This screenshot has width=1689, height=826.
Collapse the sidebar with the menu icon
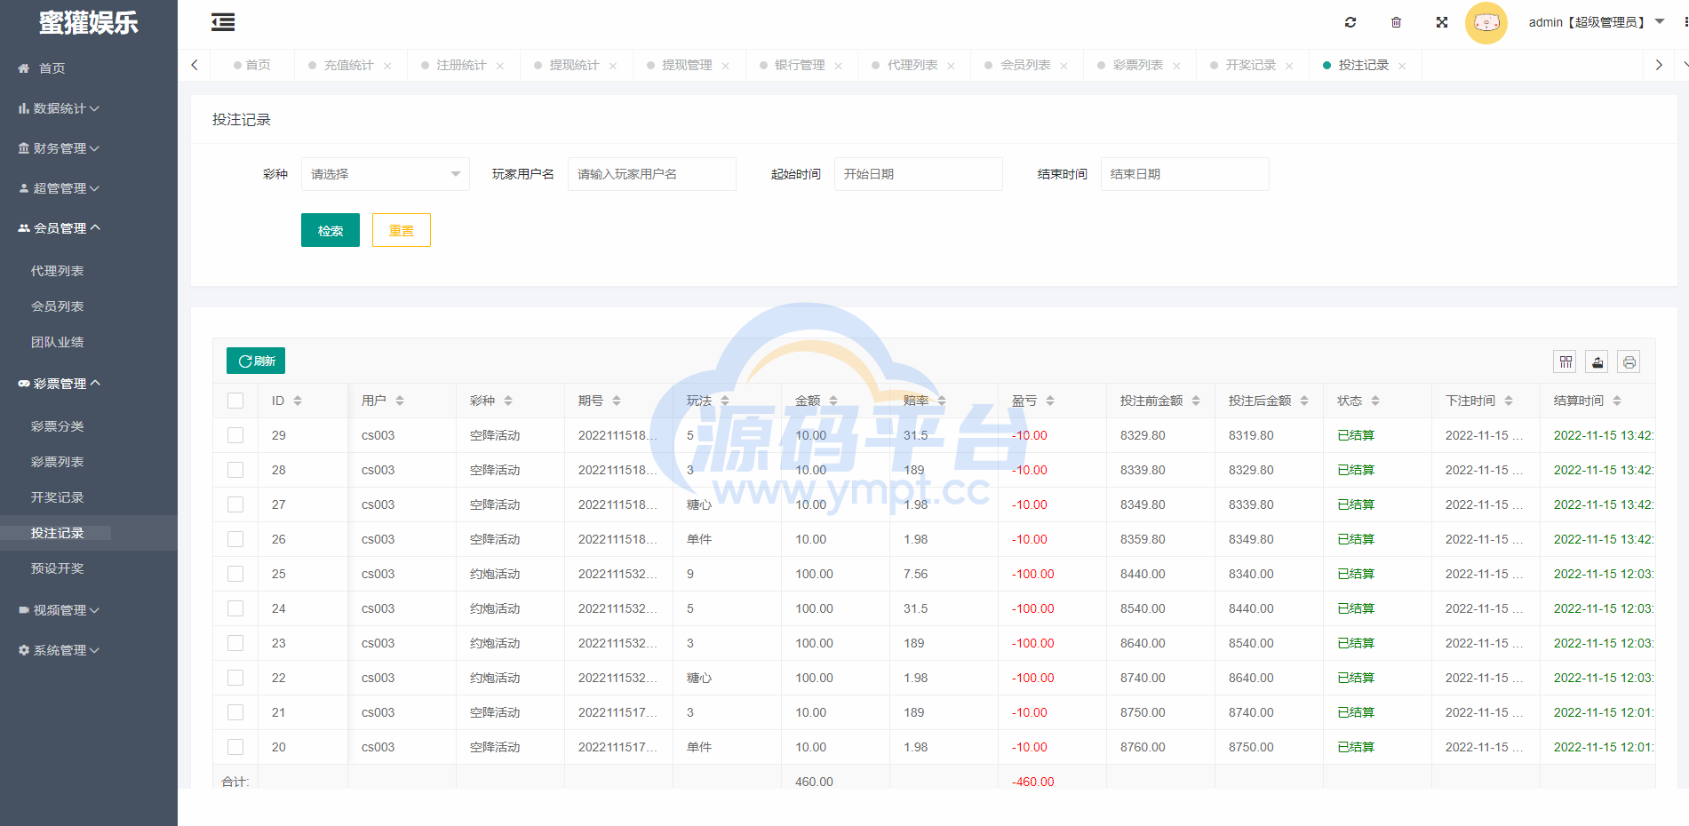(223, 22)
